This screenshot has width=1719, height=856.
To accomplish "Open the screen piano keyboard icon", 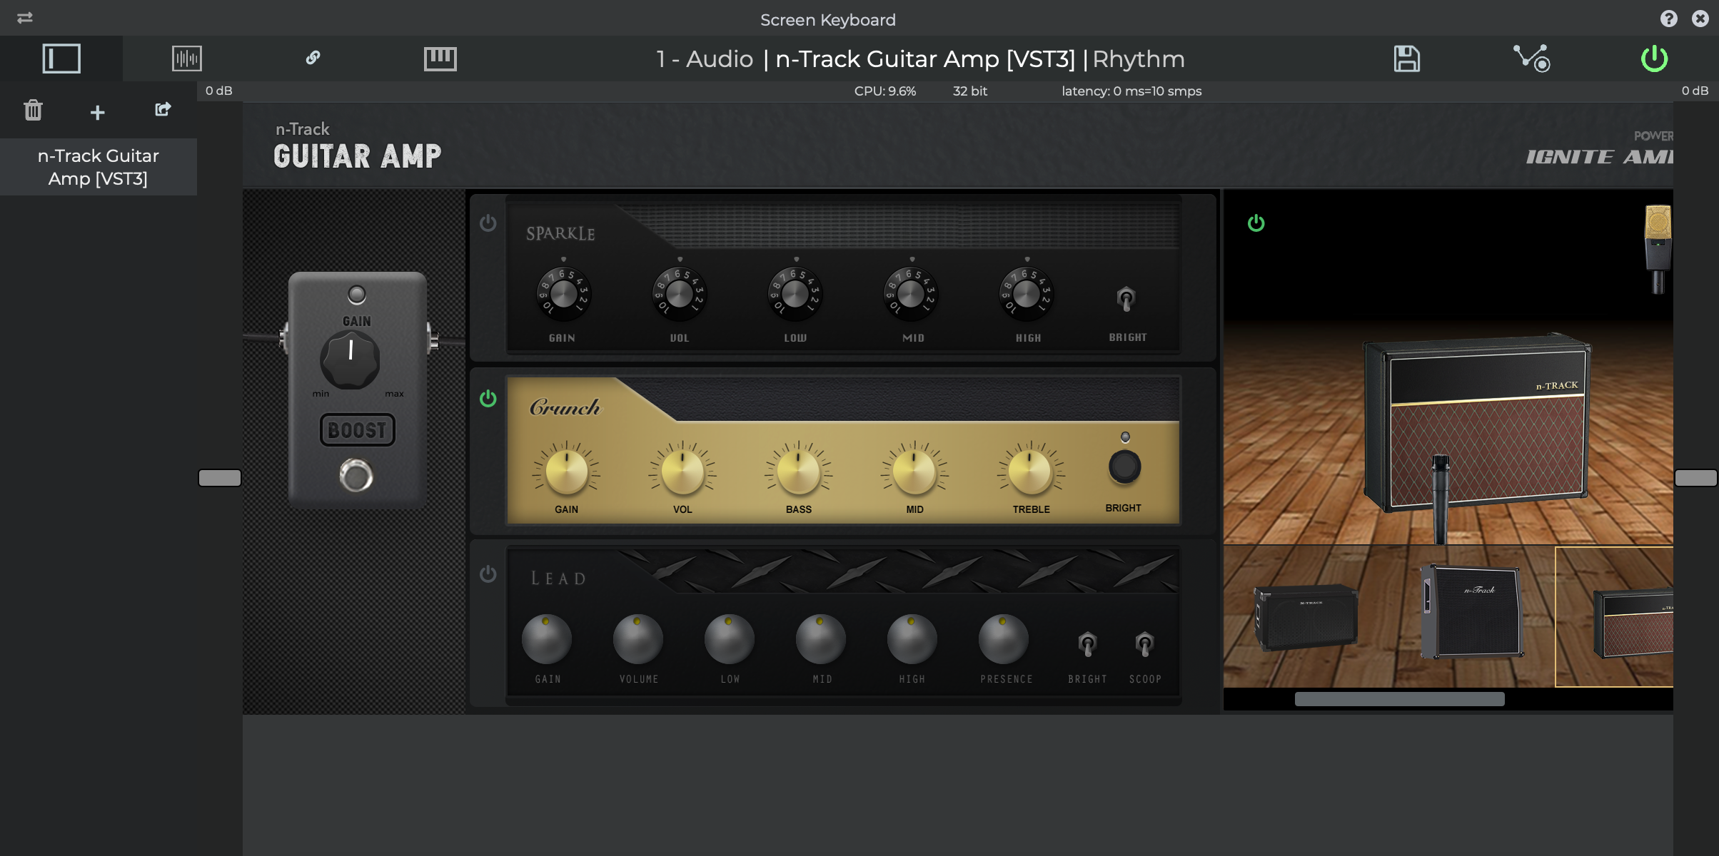I will tap(440, 58).
